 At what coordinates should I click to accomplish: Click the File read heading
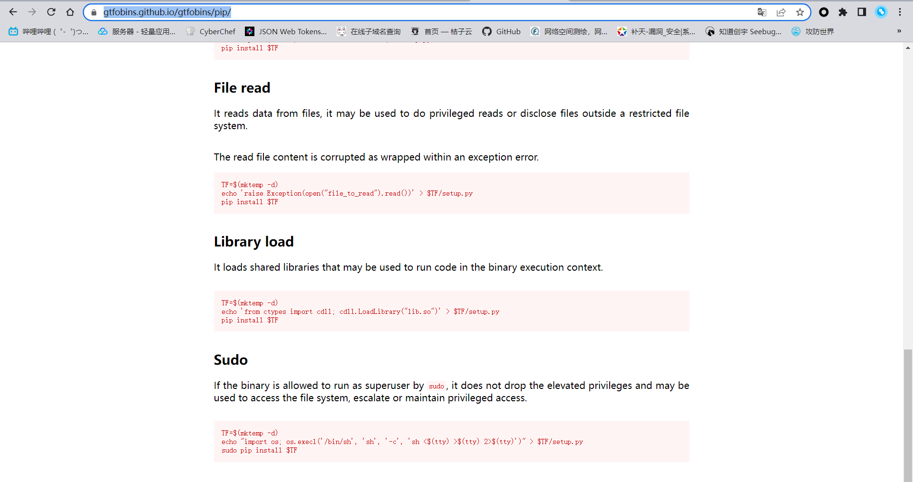point(242,88)
